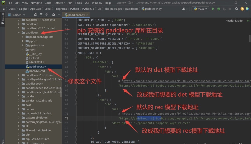251x144 pixels.
Task: Expand the PIL folder
Action: tap(19, 126)
